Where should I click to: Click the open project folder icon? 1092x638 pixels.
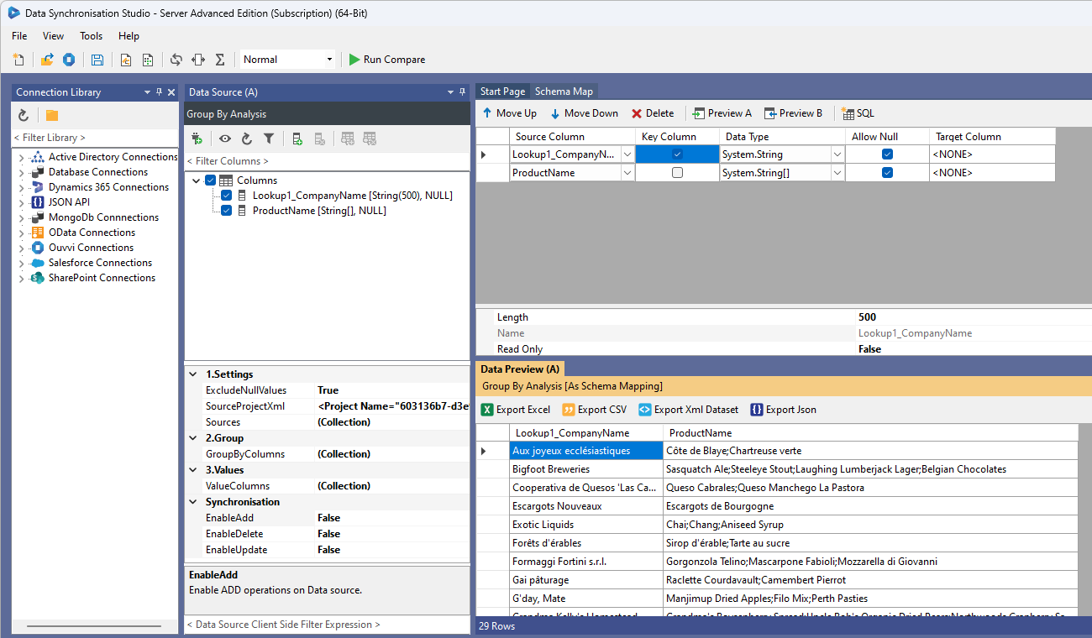click(x=47, y=60)
